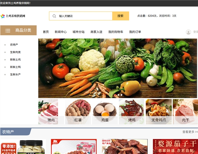Click the user avatar login icon
This screenshot has height=154, width=198.
pos(188,32)
